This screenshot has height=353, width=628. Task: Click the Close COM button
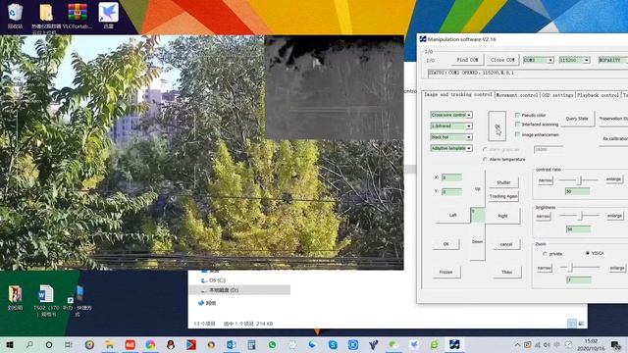[x=502, y=60]
